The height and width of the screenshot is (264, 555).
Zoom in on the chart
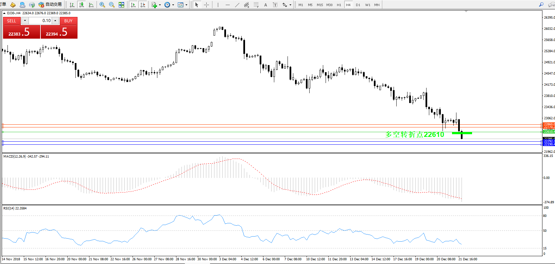point(102,5)
